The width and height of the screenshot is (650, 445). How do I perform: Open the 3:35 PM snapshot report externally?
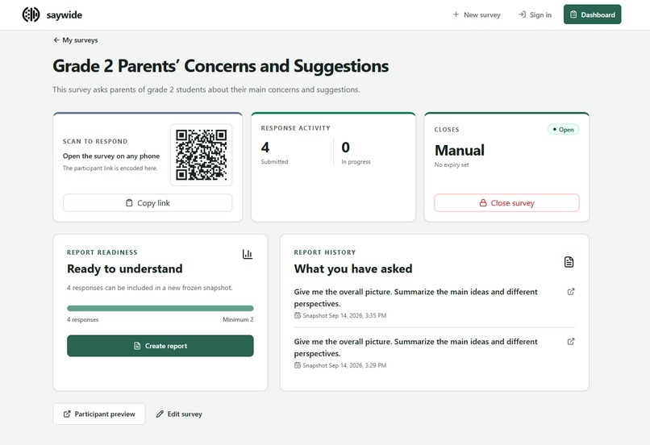(571, 292)
